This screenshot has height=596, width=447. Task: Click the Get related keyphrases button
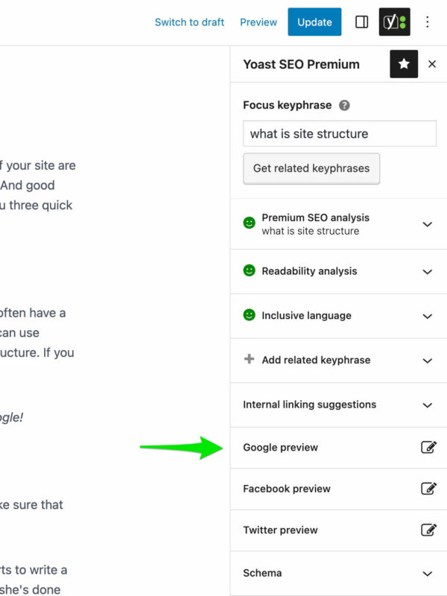pos(311,168)
